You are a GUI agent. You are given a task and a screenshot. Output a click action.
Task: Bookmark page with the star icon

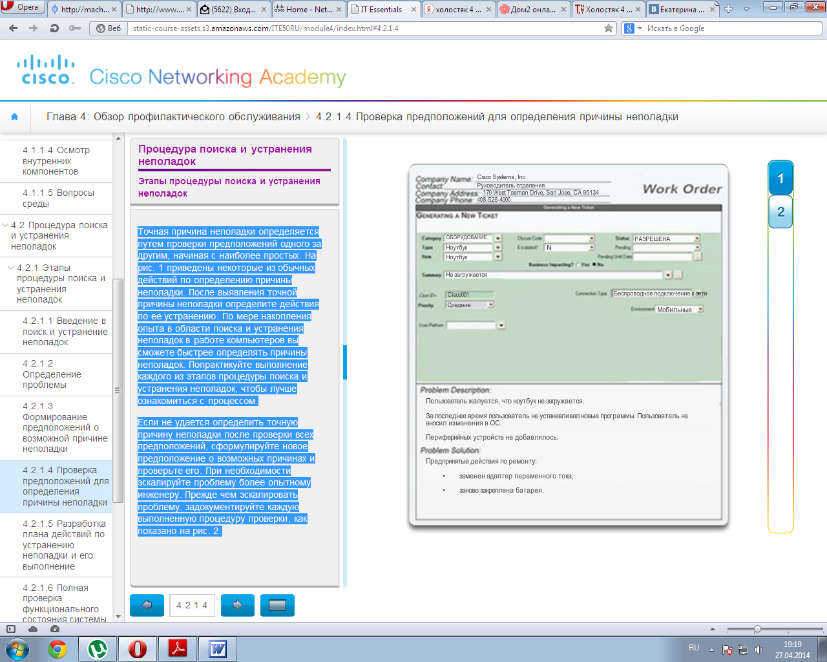pos(609,28)
